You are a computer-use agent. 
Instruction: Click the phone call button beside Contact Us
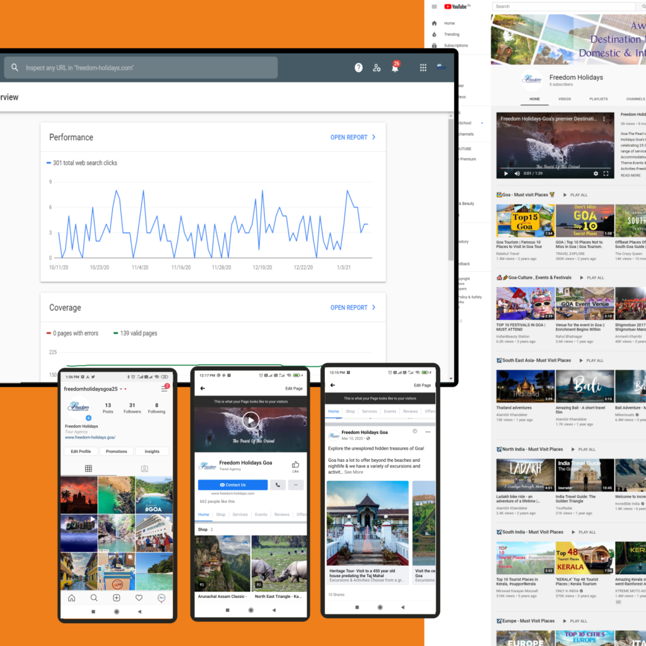tap(278, 485)
